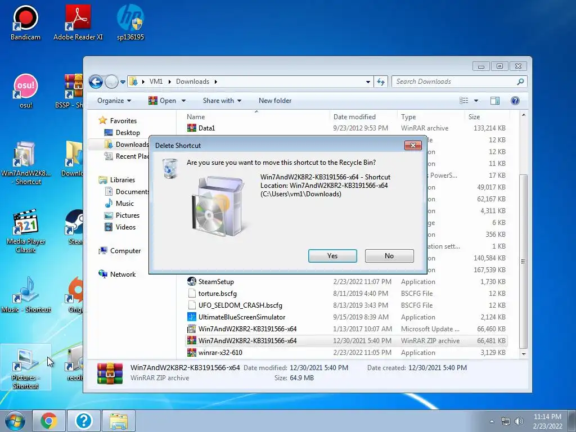Click the search magnifier icon

coord(520,82)
